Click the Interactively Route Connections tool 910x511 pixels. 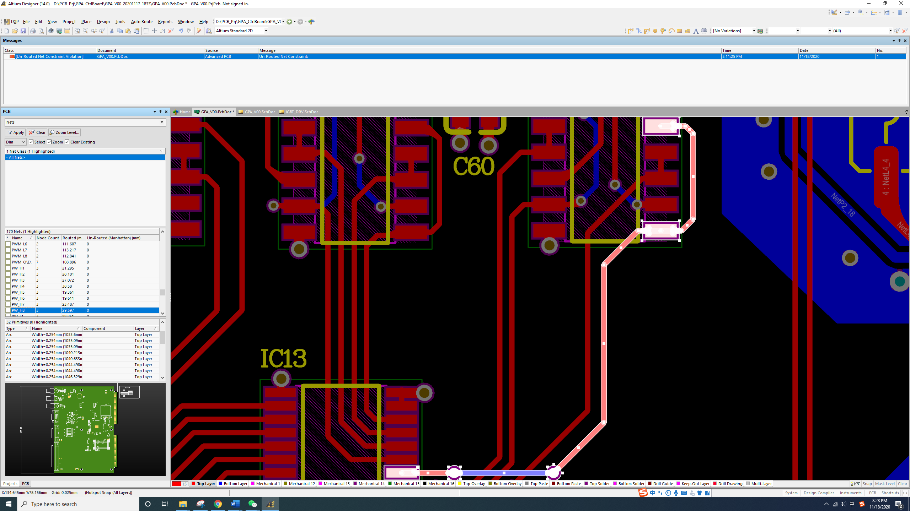(630, 31)
